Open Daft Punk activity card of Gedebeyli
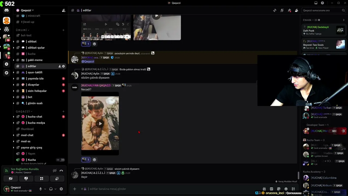 click(324, 30)
